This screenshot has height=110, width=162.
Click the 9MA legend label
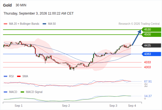25,76
